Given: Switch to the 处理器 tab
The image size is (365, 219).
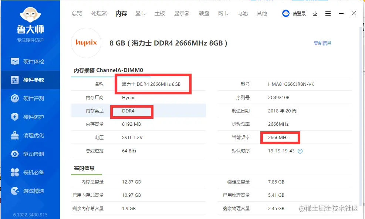Looking at the screenshot, I should [99, 14].
